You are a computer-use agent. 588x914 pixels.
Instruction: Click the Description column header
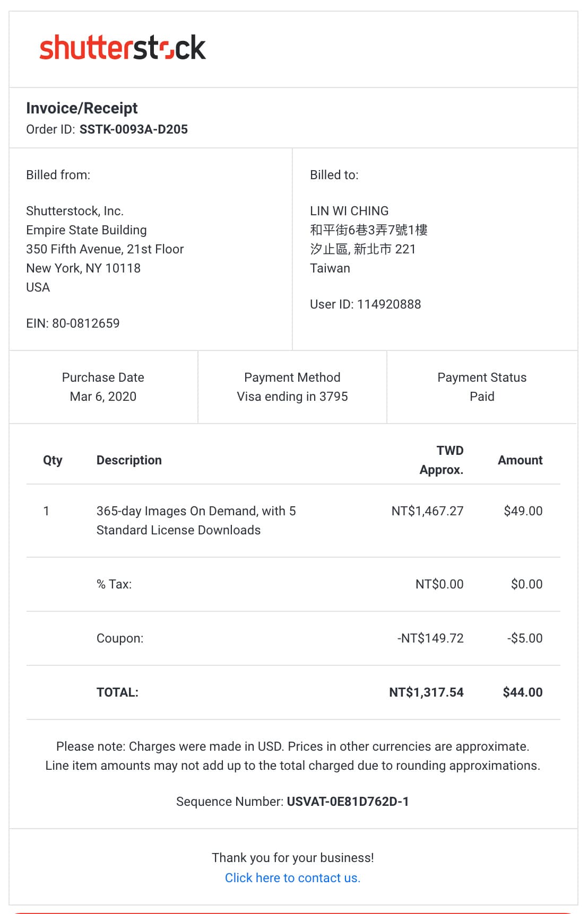[129, 460]
